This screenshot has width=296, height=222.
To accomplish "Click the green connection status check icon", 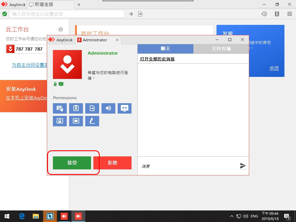I will (5, 14).
